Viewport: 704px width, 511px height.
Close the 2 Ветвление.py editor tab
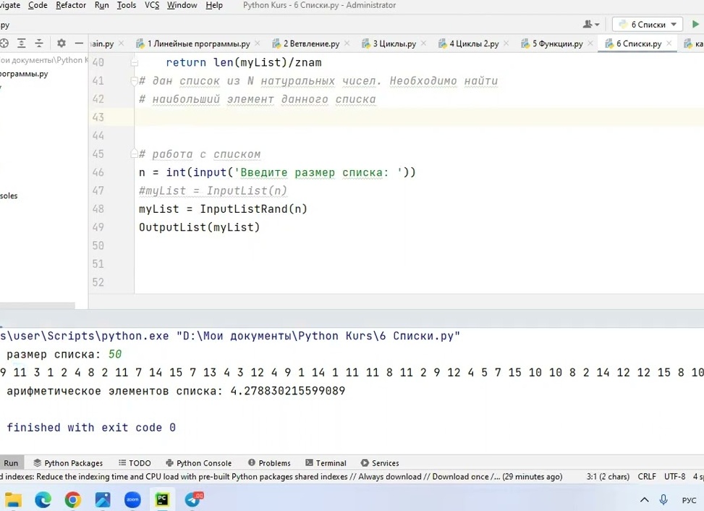(347, 43)
